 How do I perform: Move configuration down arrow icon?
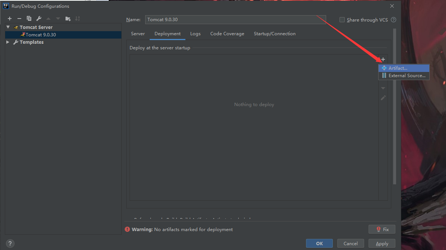58,19
